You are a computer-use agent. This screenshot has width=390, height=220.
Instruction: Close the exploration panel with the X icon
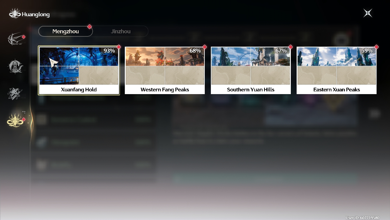pos(368,13)
